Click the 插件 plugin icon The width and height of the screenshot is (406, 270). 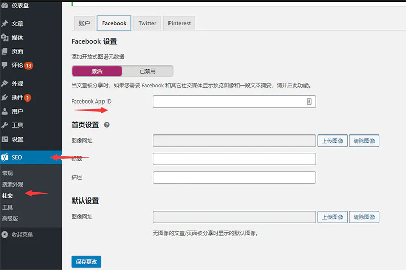point(5,97)
